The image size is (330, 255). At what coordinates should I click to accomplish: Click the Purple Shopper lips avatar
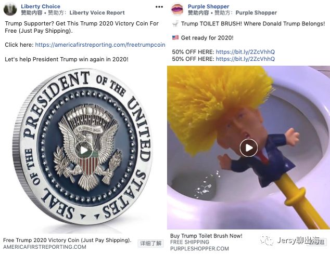(177, 9)
